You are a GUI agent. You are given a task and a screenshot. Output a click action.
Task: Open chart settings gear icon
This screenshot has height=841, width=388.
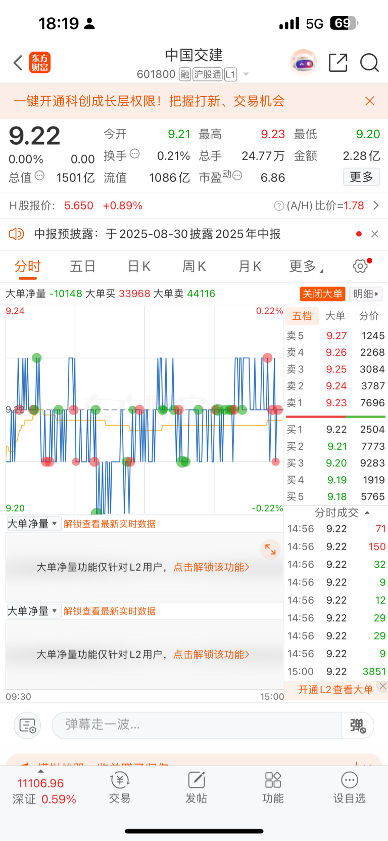click(360, 266)
